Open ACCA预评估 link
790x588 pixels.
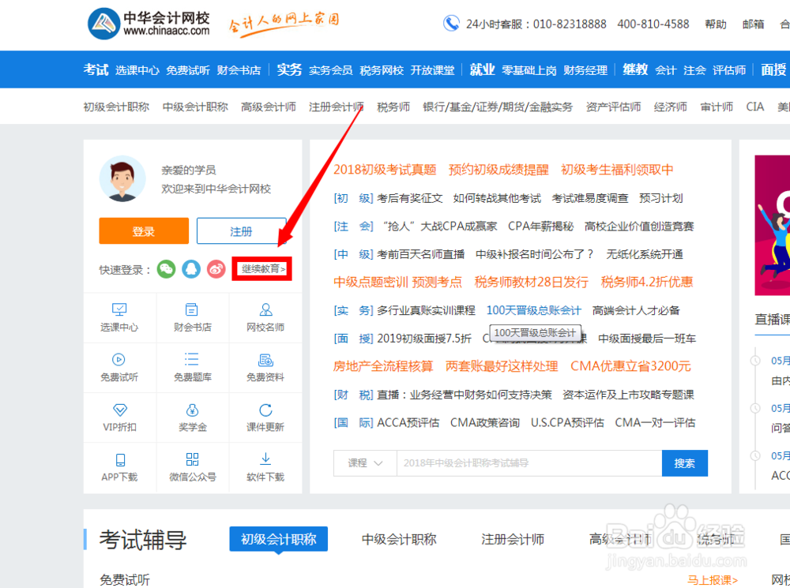(x=408, y=423)
